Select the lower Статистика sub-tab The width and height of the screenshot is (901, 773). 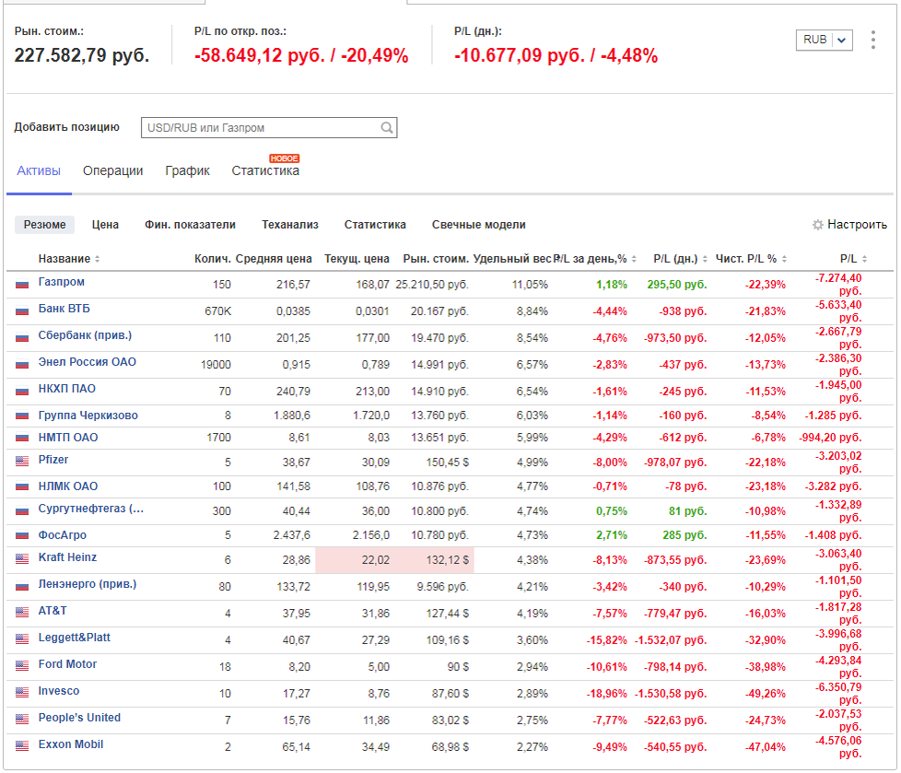(x=375, y=225)
